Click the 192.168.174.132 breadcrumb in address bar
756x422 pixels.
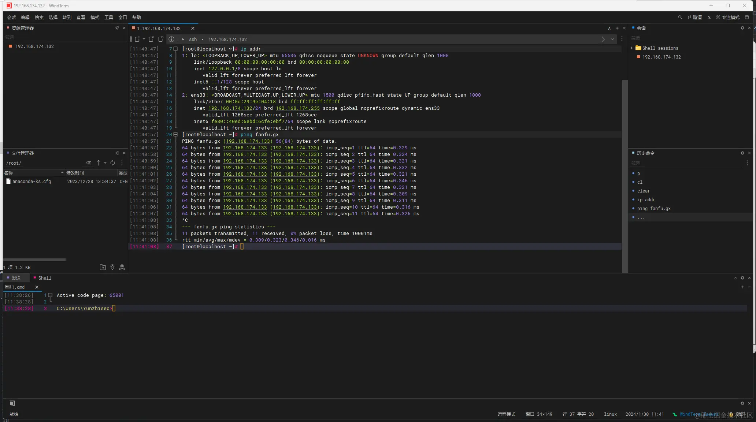point(227,39)
